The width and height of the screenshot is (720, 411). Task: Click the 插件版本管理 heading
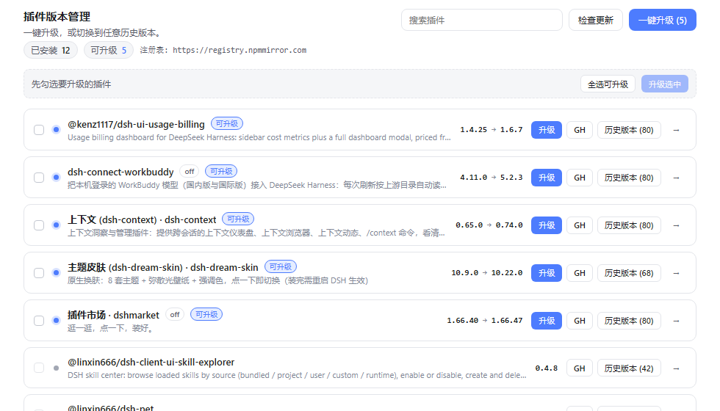tap(57, 17)
